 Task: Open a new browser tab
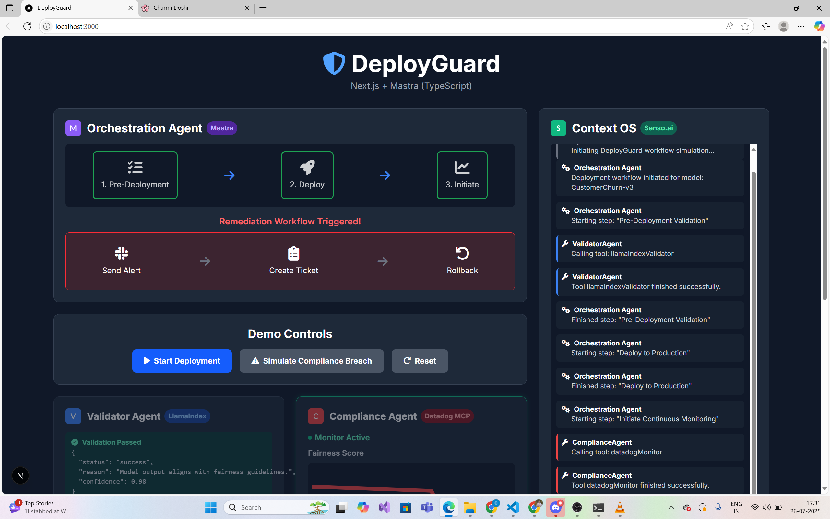click(263, 7)
